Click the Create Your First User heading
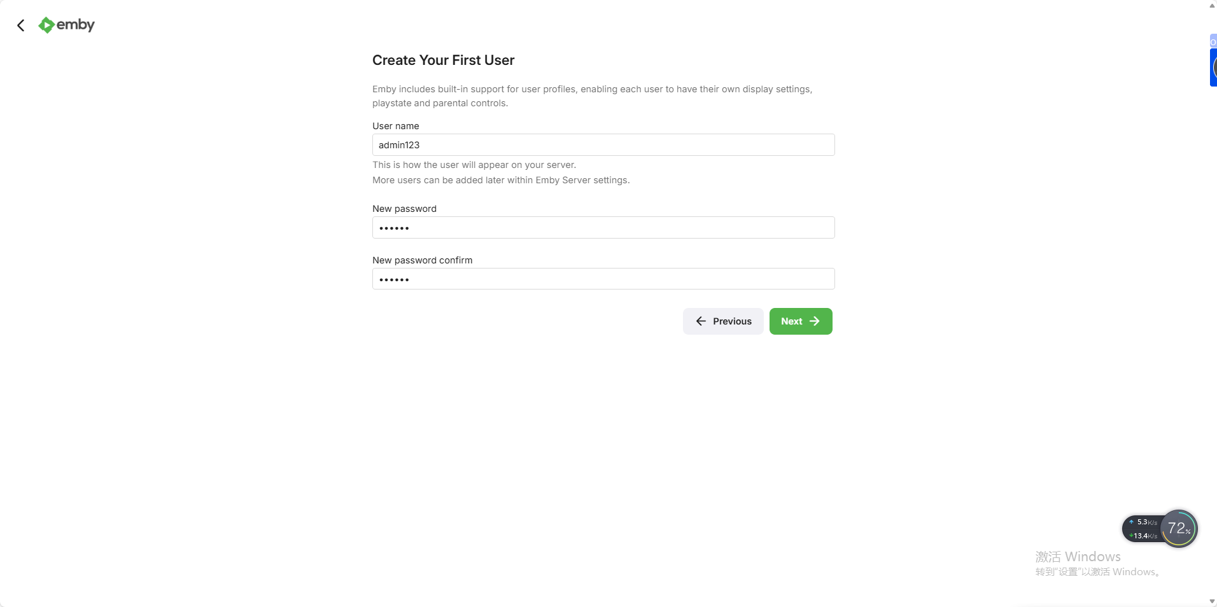This screenshot has width=1217, height=607. tap(443, 60)
